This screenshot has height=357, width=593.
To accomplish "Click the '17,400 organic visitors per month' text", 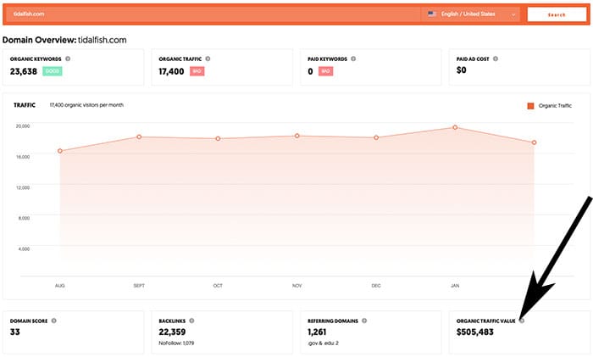I will [x=86, y=105].
